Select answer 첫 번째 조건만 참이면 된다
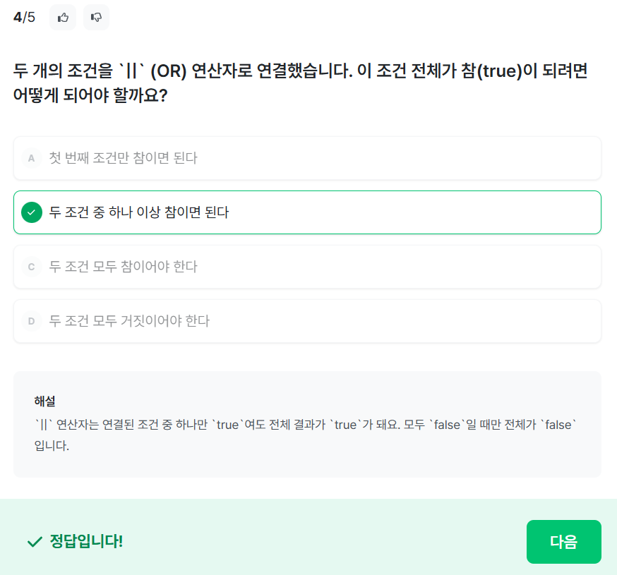Image resolution: width=617 pixels, height=575 pixels. click(124, 158)
